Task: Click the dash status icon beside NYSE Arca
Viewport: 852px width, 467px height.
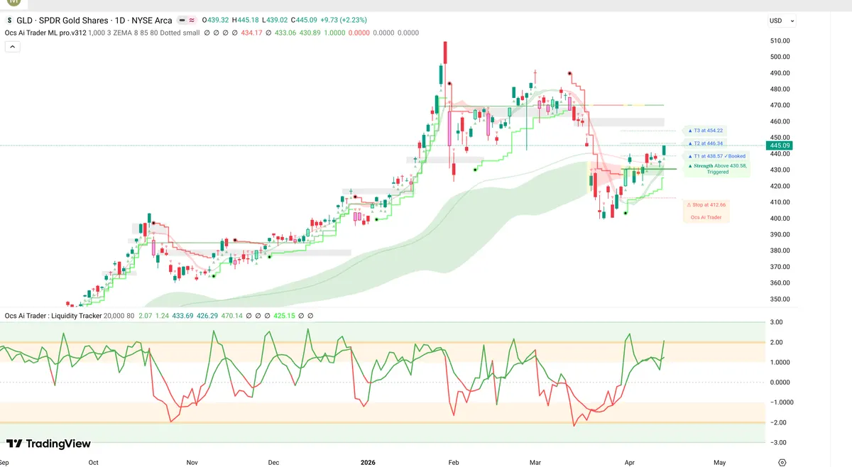Action: click(x=182, y=21)
